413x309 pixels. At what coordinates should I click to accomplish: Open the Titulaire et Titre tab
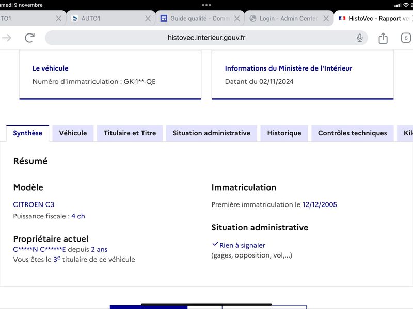tap(130, 133)
